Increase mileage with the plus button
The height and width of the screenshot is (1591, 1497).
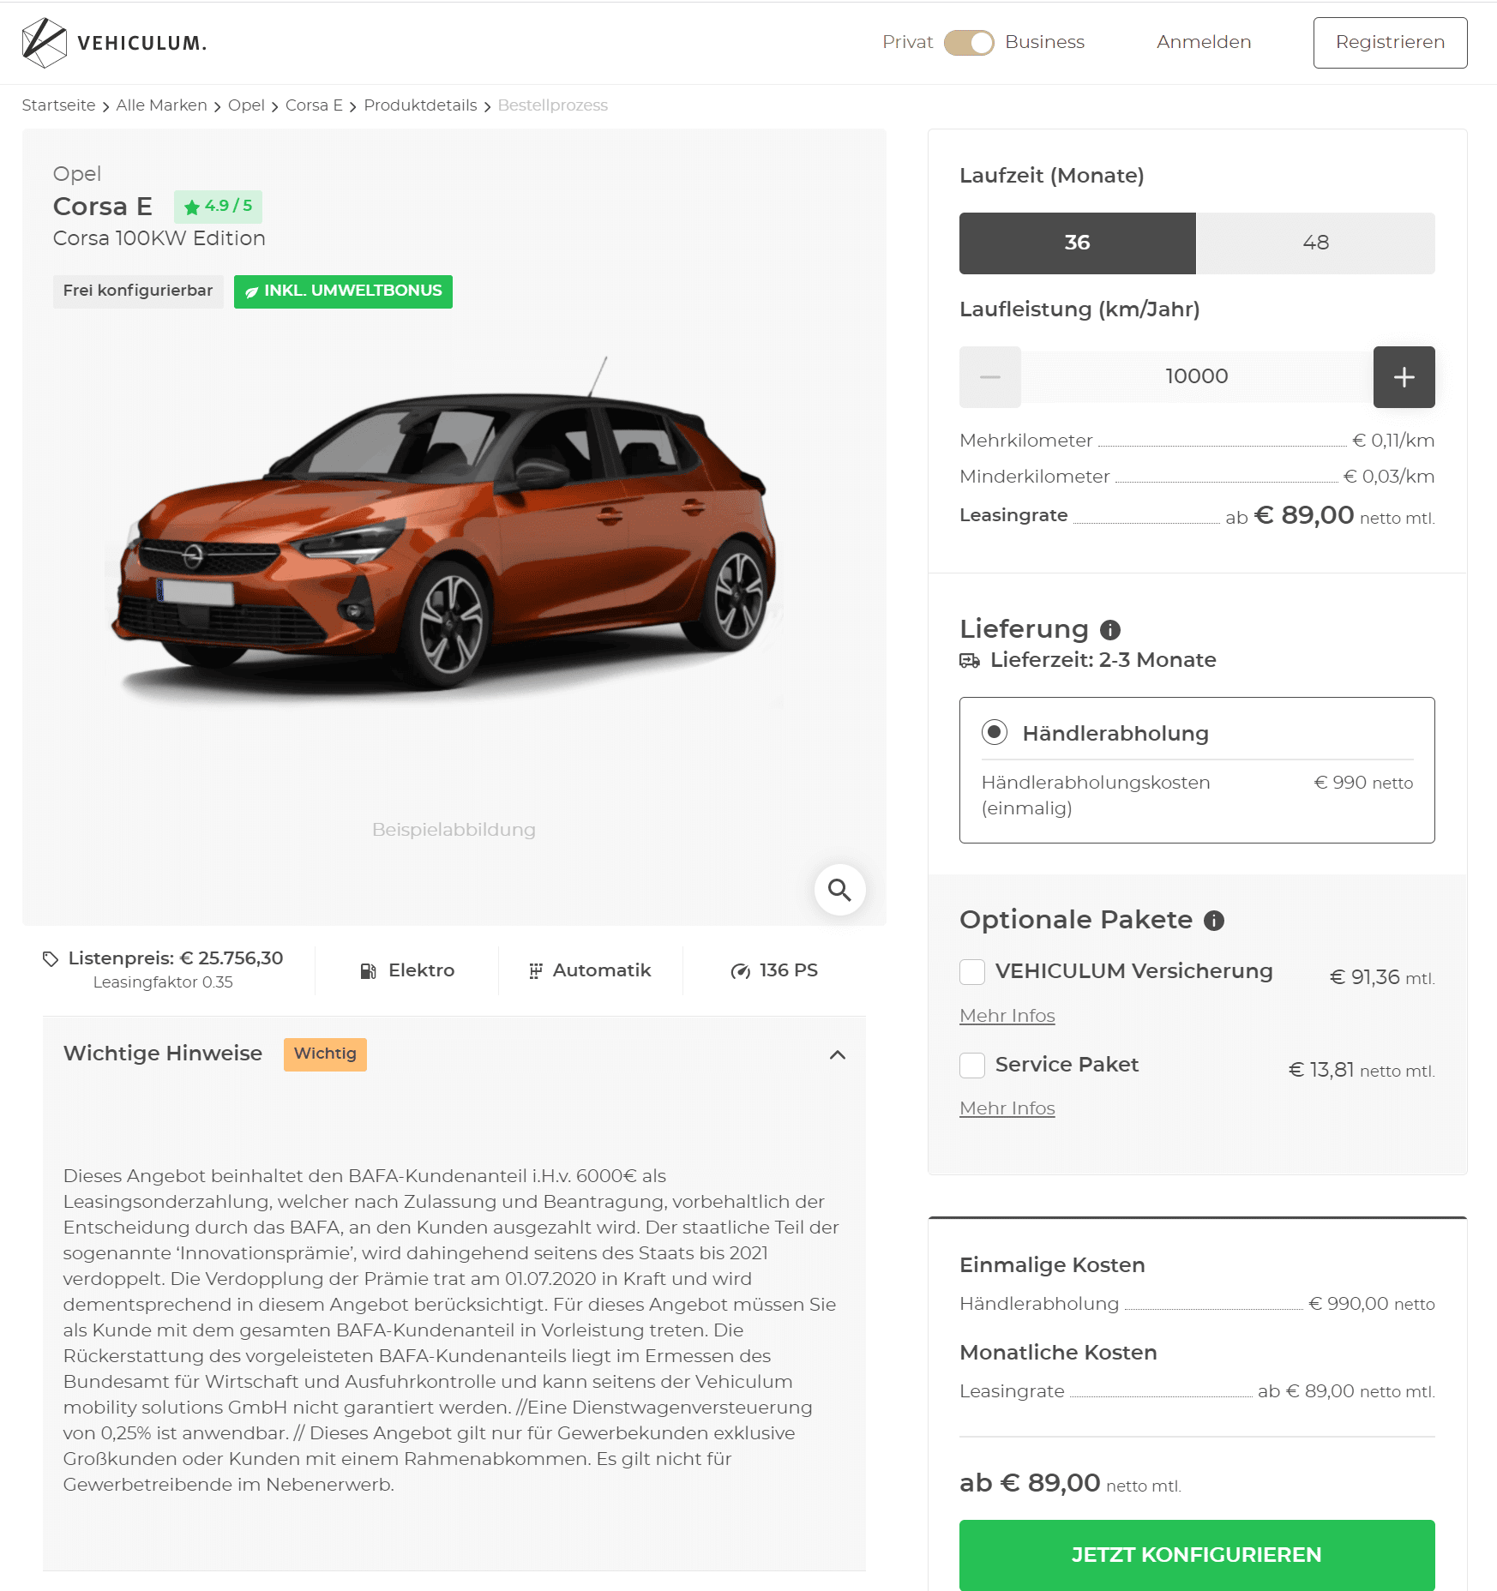coord(1404,377)
